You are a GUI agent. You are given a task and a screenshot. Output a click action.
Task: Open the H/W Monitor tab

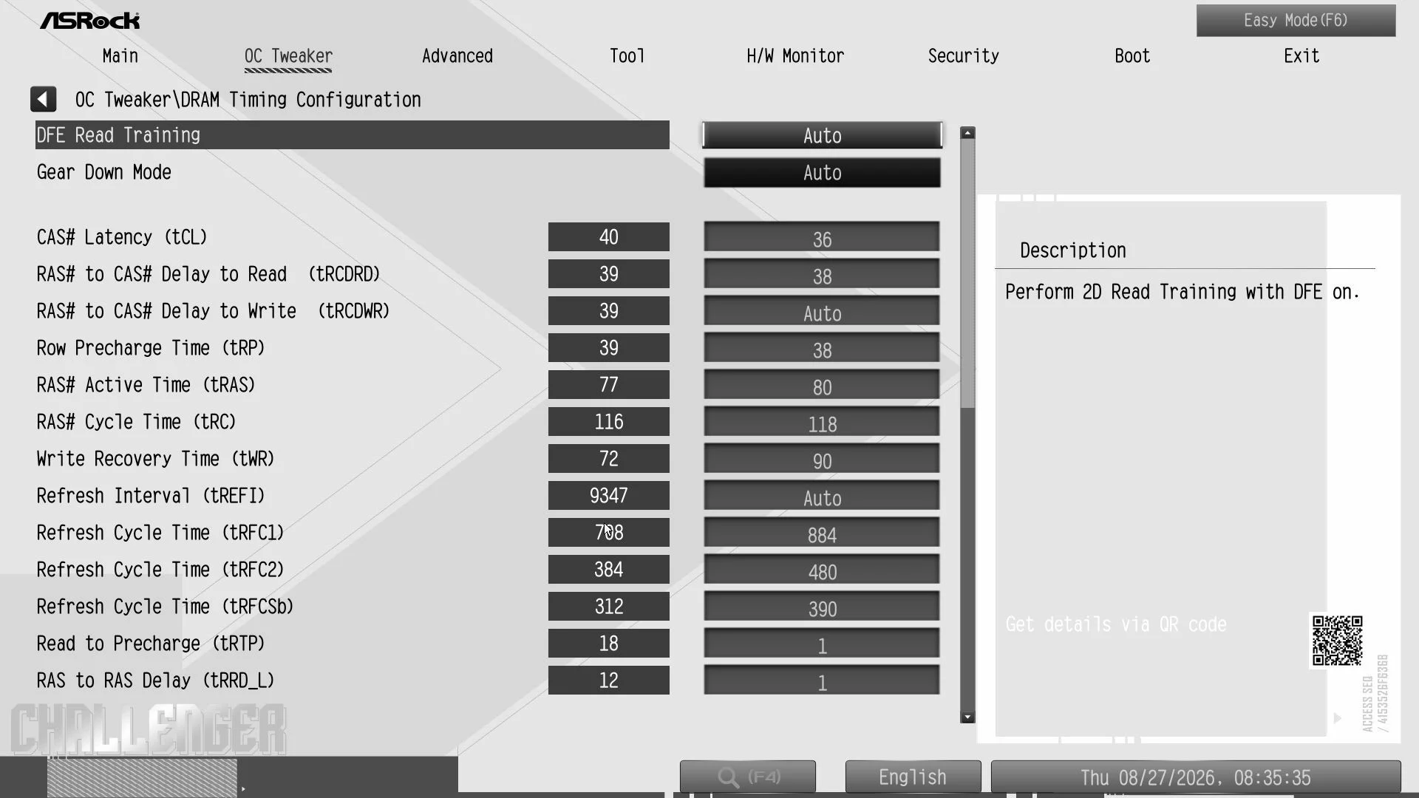(x=795, y=56)
